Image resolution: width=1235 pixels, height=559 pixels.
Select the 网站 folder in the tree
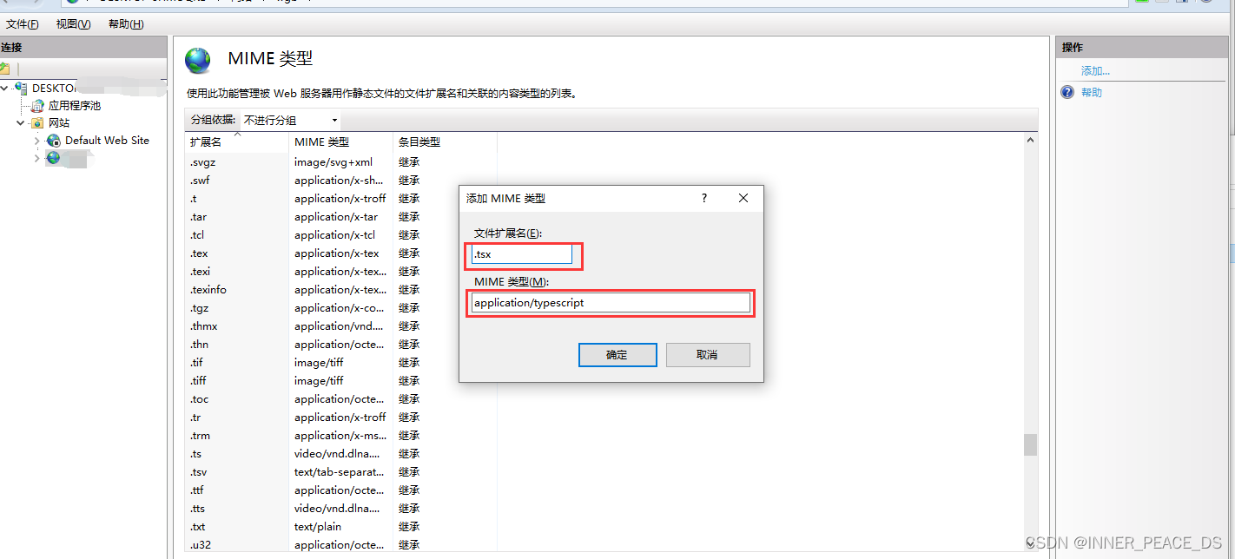pos(59,123)
